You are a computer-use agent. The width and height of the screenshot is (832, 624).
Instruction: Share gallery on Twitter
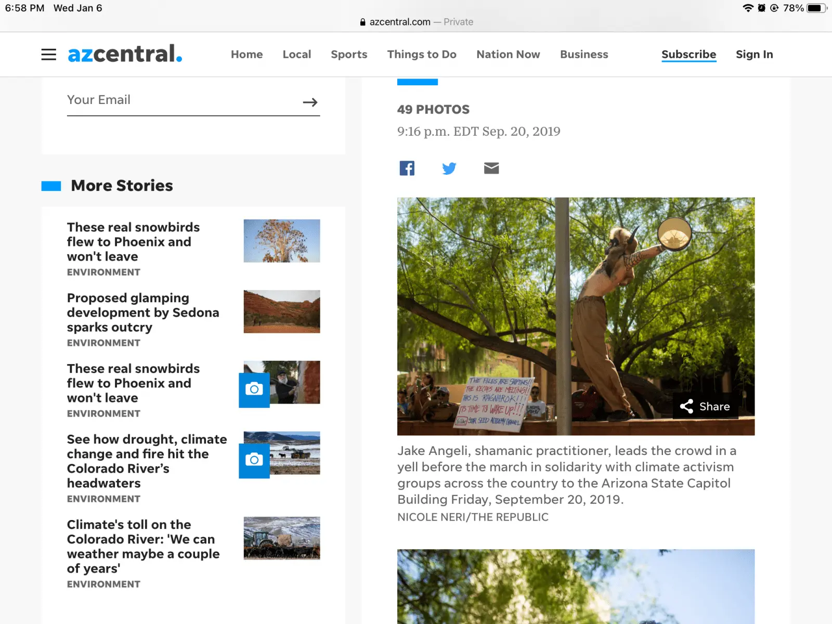(x=449, y=168)
